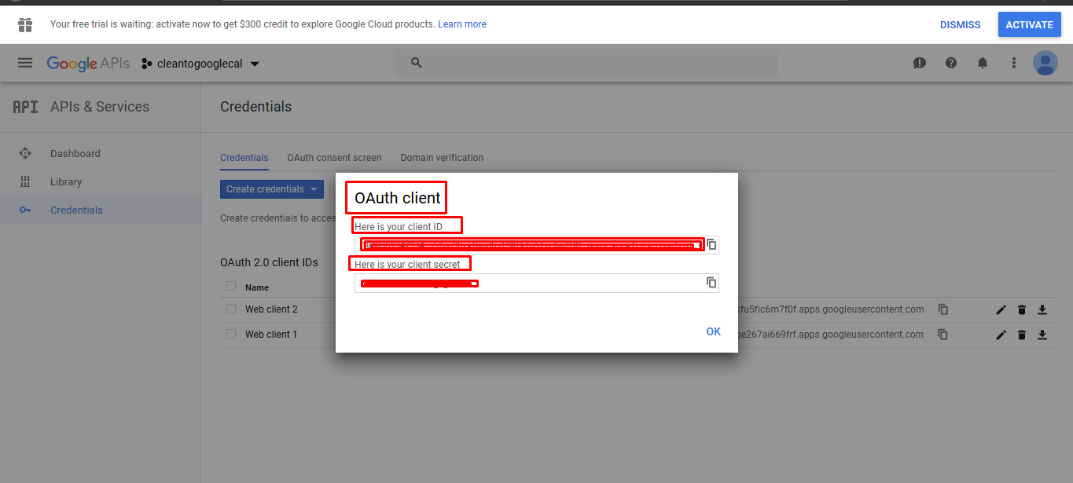Switch to the Credentials tab
The height and width of the screenshot is (483, 1073).
[244, 158]
